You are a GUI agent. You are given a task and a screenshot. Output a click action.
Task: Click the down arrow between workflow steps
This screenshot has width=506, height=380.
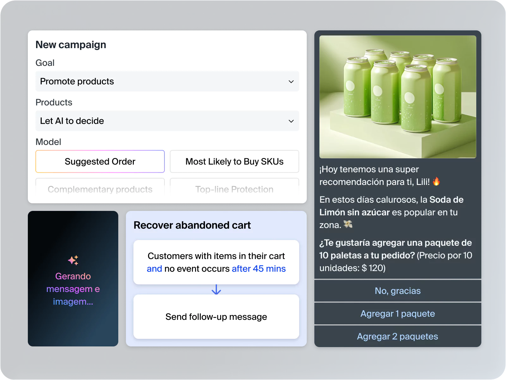click(x=216, y=289)
